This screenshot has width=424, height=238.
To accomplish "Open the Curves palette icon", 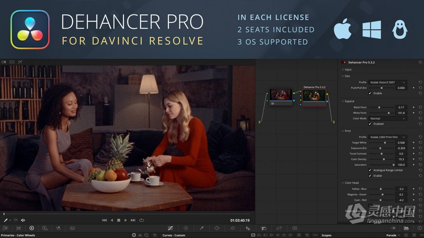I will 170,228.
